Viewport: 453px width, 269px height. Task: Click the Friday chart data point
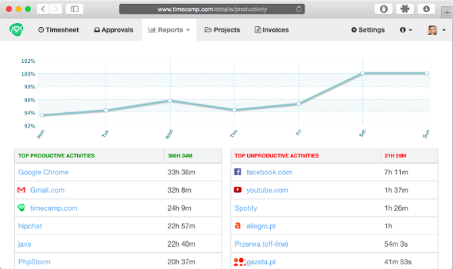coord(299,104)
